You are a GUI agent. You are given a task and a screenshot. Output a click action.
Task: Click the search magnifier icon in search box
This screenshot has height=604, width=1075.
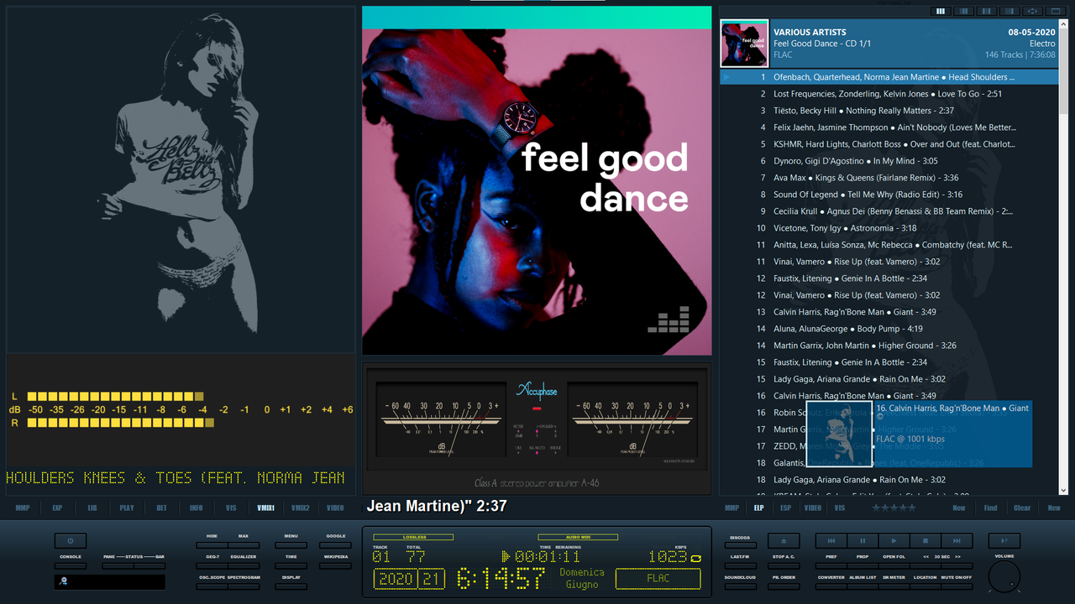[63, 581]
